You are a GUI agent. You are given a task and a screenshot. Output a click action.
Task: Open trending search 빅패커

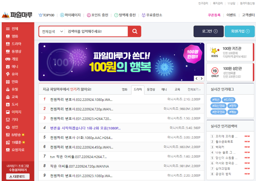pos(220,147)
